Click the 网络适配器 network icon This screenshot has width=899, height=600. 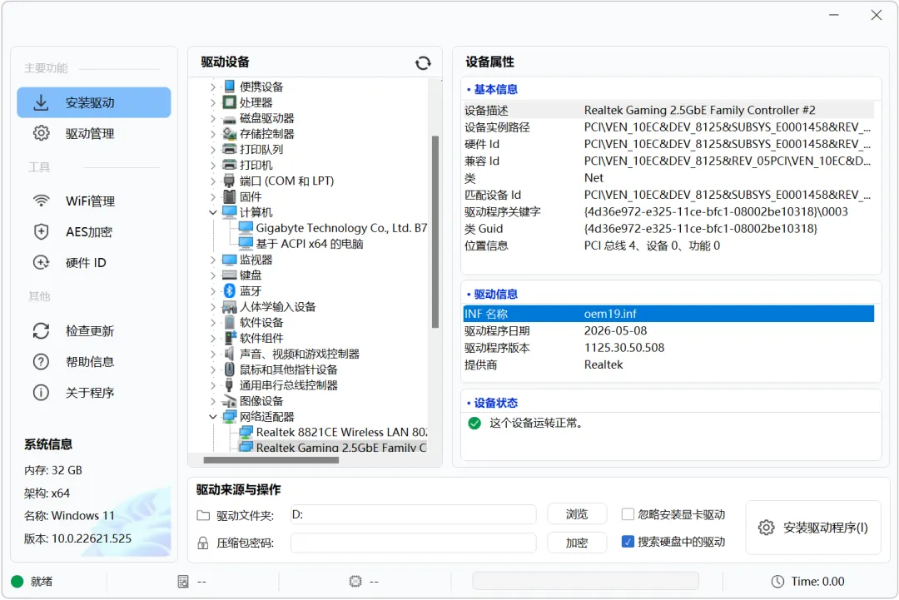(230, 417)
